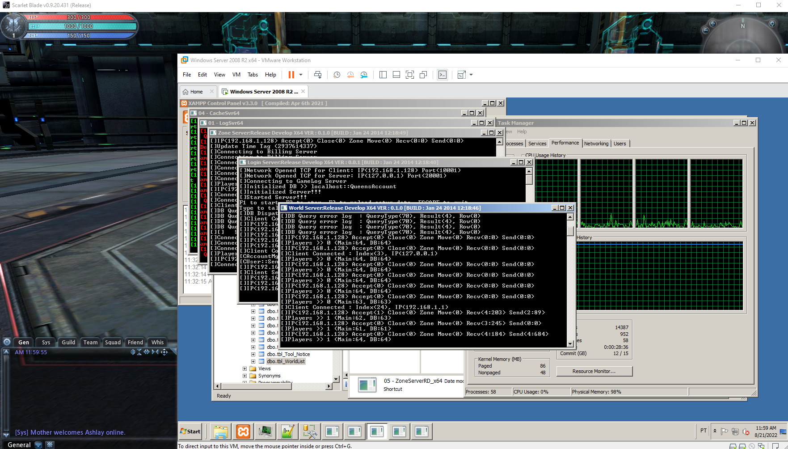Toggle the VMware console view button
The image size is (788, 449).
pos(442,75)
